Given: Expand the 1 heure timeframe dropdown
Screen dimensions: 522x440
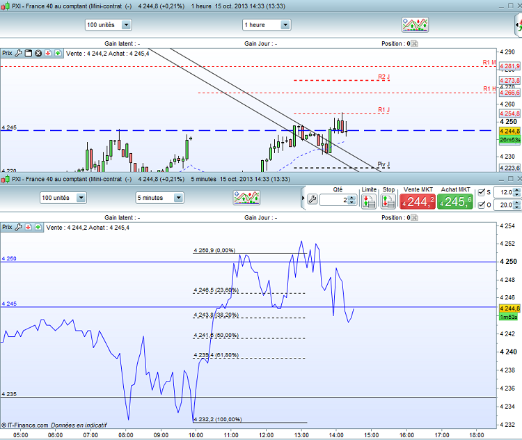Looking at the screenshot, I should click(x=285, y=25).
